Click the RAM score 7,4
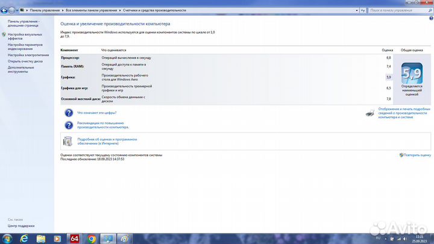434x244 pixels. coord(389,66)
